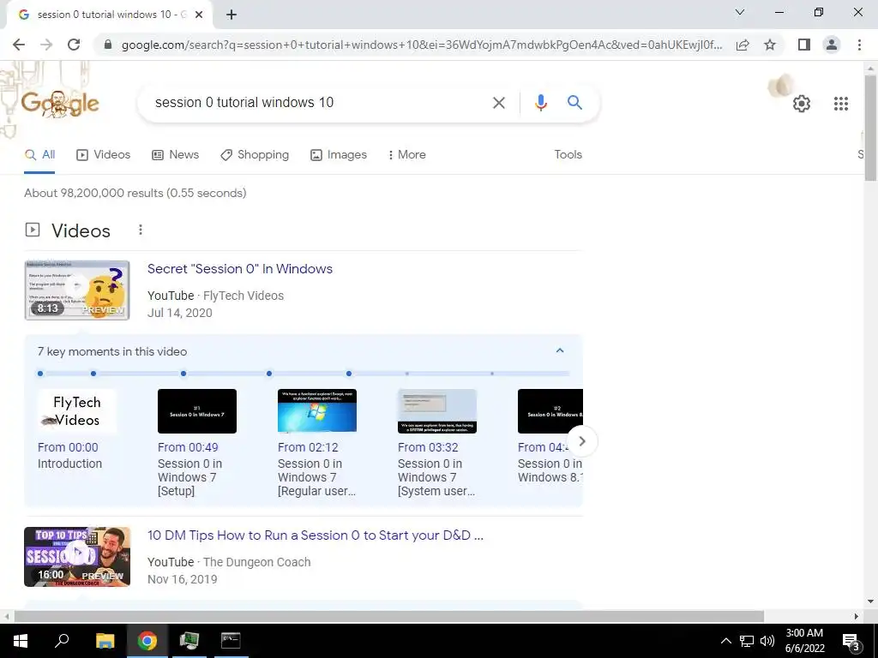
Task: Open Command Prompt from taskbar
Action: 231,641
